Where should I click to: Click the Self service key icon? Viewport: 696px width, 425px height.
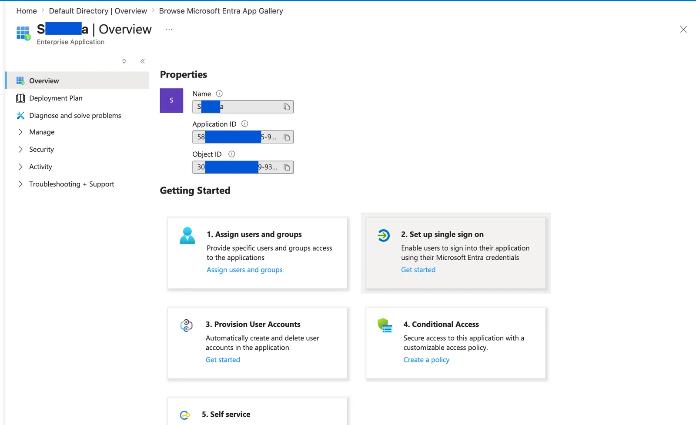pyautogui.click(x=185, y=415)
